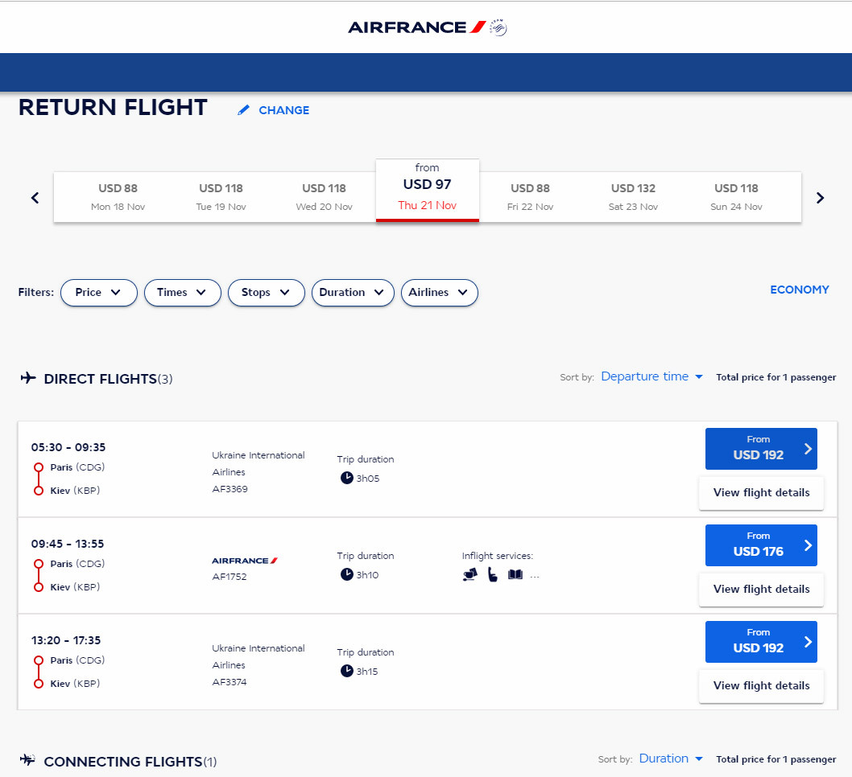Viewport: 852px width, 777px height.
Task: Click the inflight reading material icon
Action: pyautogui.click(x=515, y=574)
